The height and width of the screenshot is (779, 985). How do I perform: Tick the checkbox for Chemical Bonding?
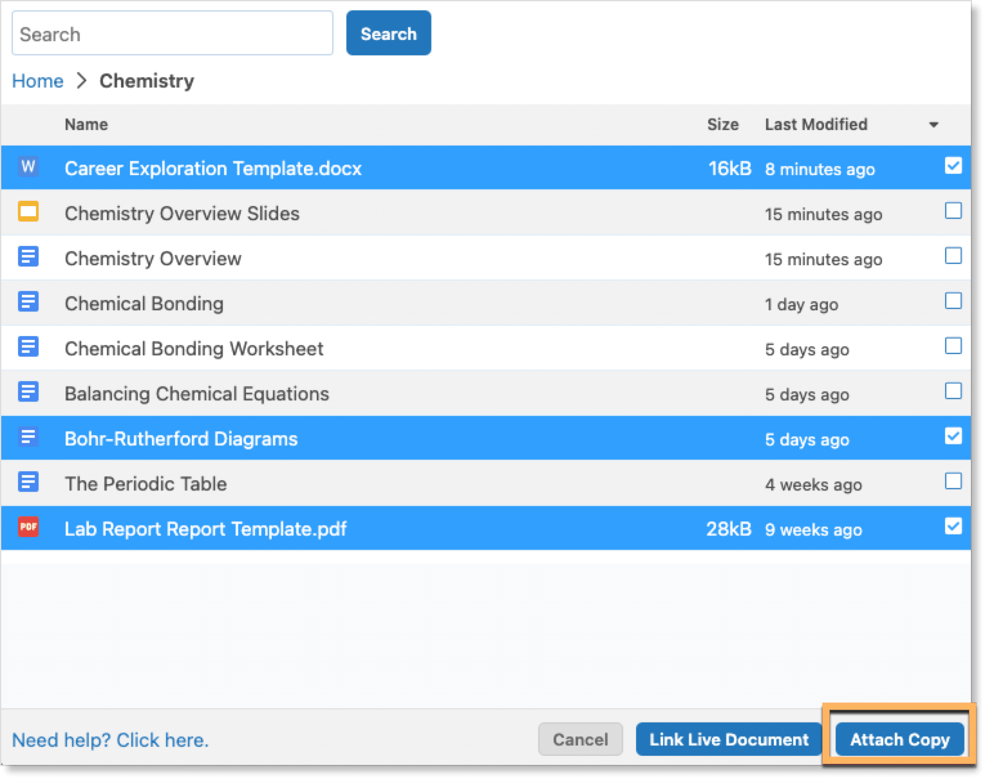click(x=953, y=301)
